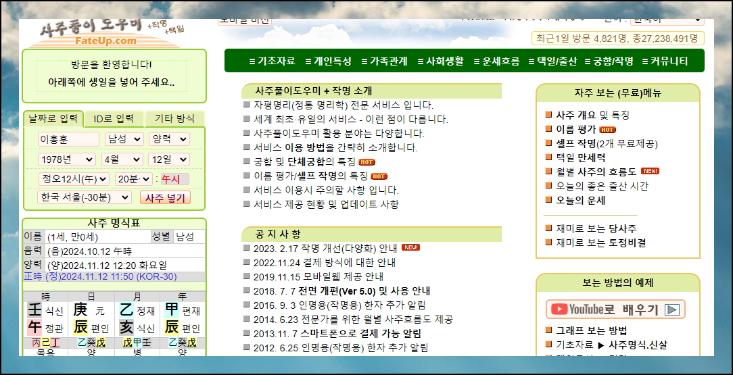Screen dimensions: 733x375
Task: Open 오늘의 운세 link
Action: coord(581,201)
